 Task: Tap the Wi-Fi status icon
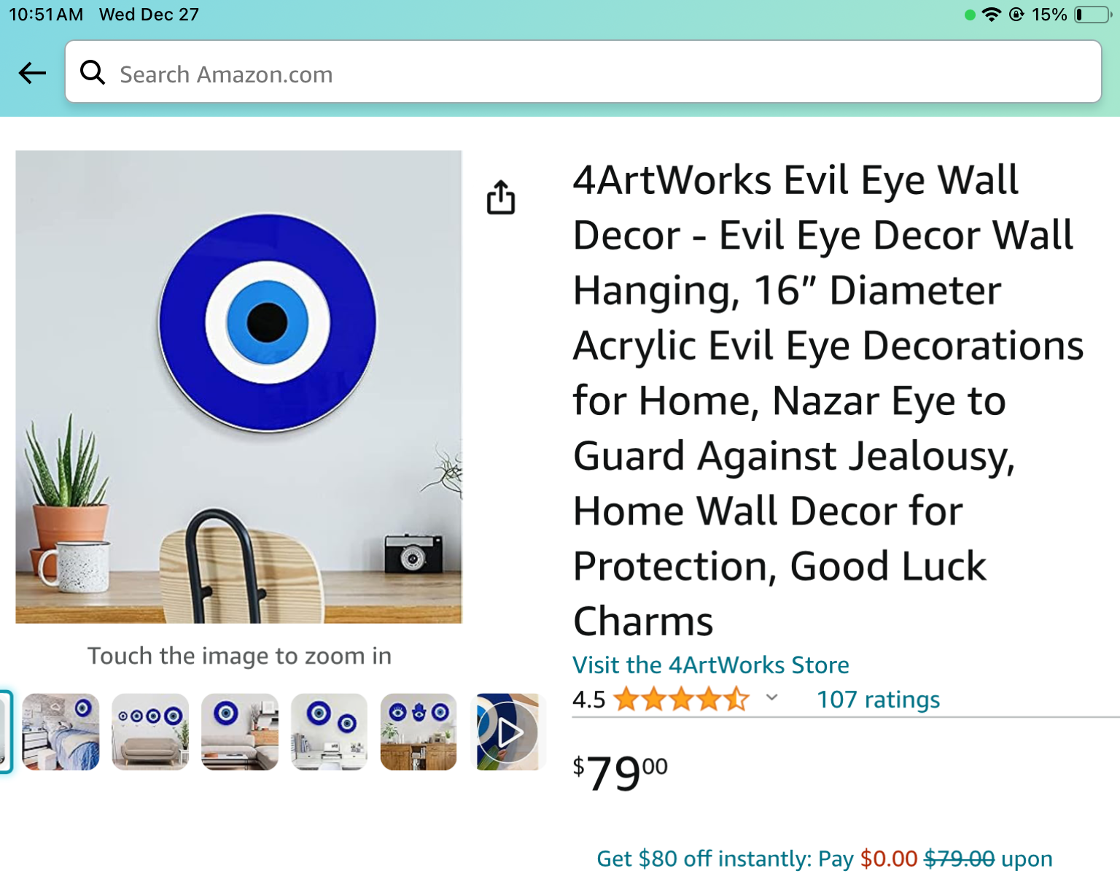pos(991,15)
